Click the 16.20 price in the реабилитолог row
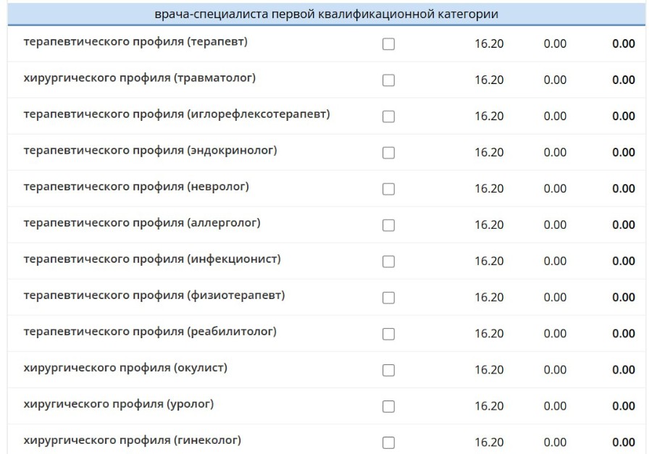The width and height of the screenshot is (652, 454). pos(489,333)
